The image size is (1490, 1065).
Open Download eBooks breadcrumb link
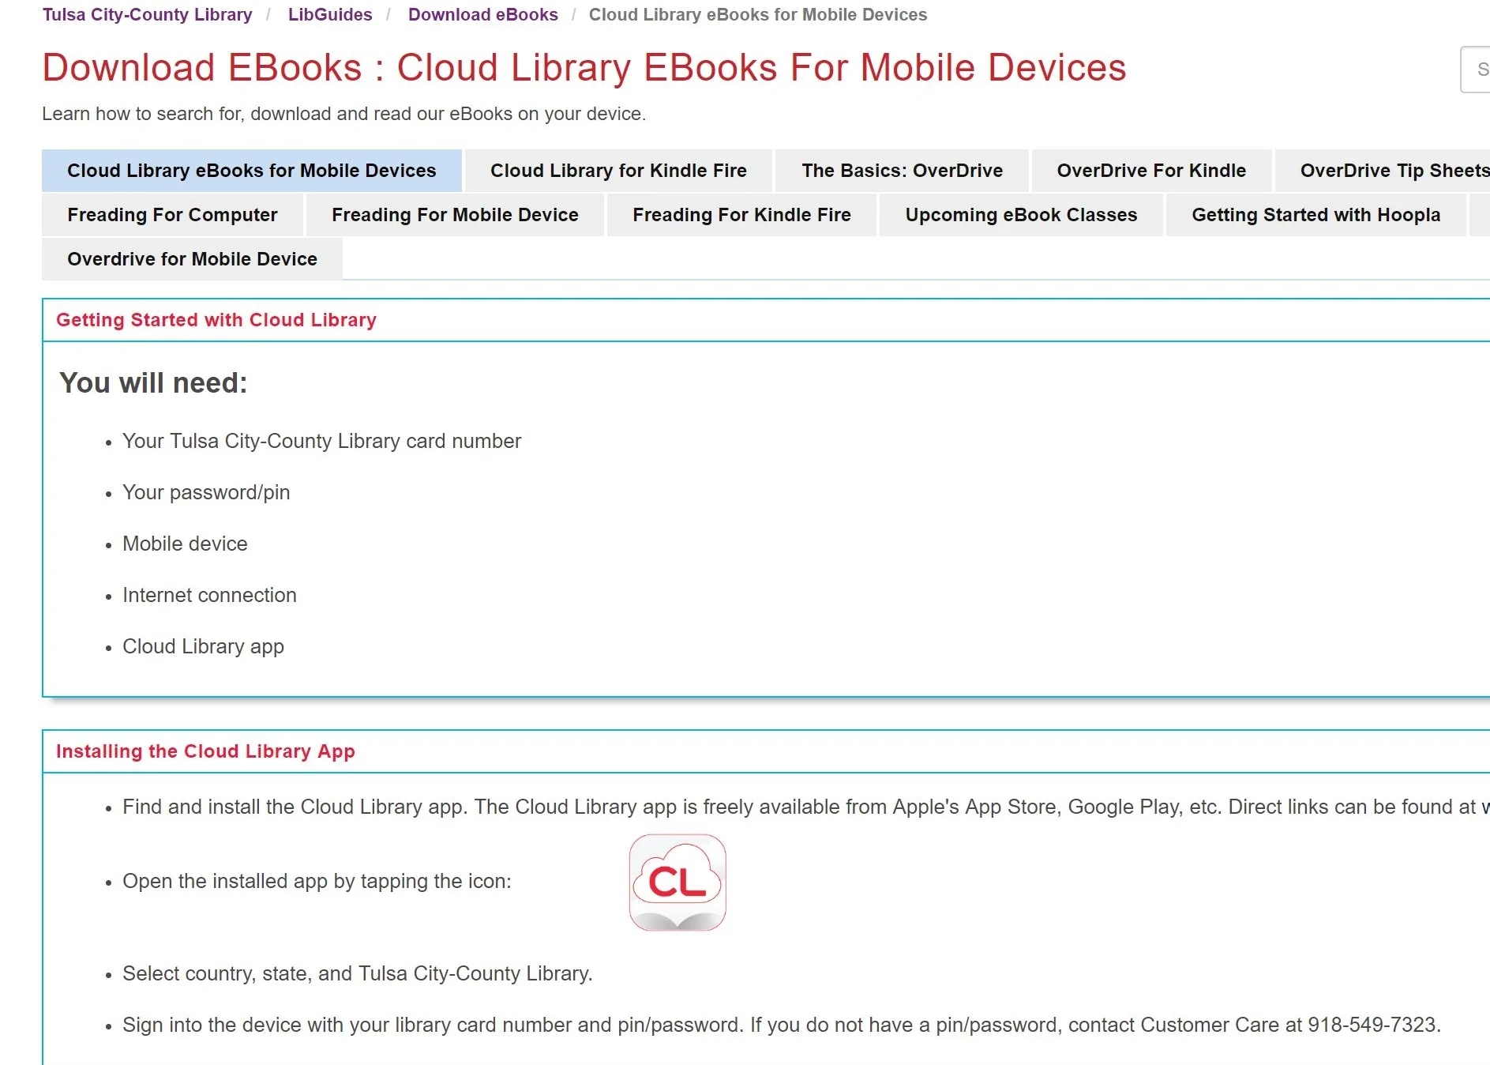pyautogui.click(x=483, y=14)
